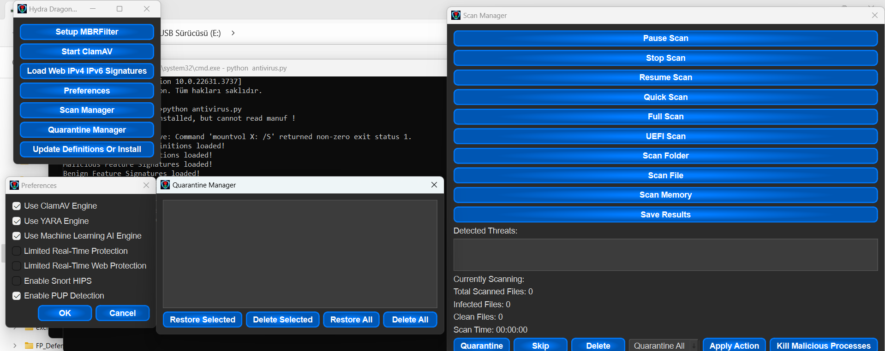Close the Preferences window

tap(146, 185)
